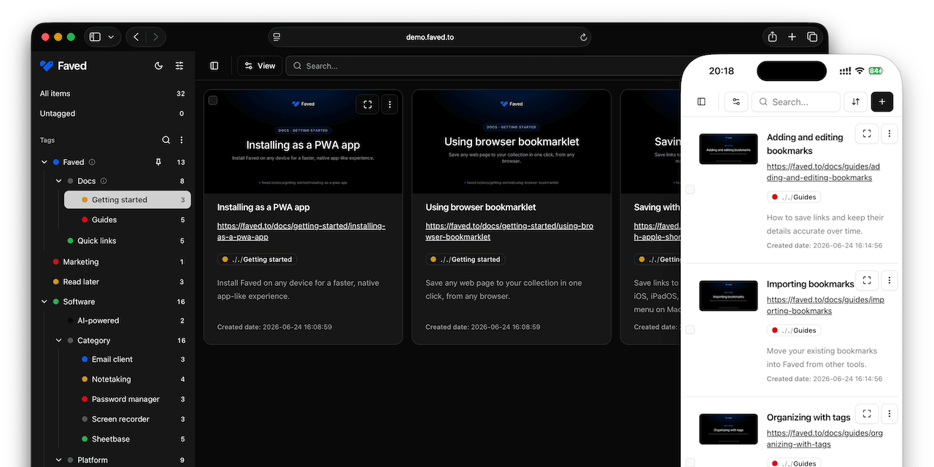This screenshot has height=467, width=934.
Task: Click page settings icon in Safari address bar
Action: (x=275, y=37)
